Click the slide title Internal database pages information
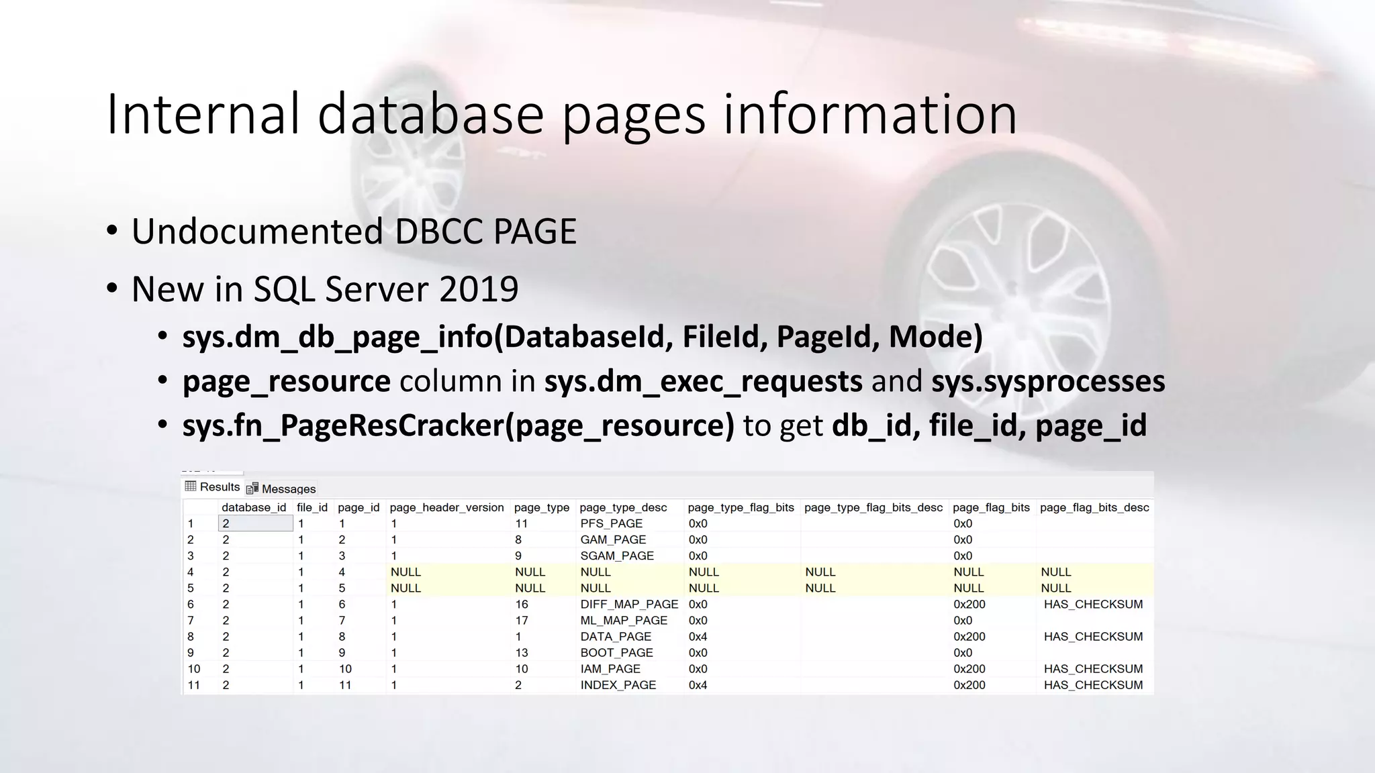Image resolution: width=1375 pixels, height=773 pixels. [x=561, y=114]
